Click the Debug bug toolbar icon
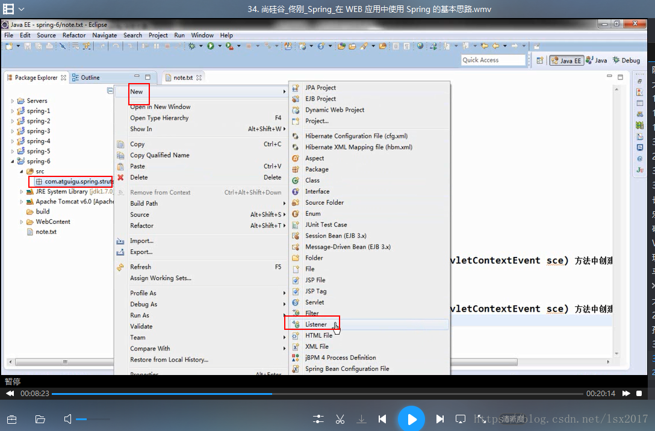Image resolution: width=655 pixels, height=431 pixels. point(191,46)
